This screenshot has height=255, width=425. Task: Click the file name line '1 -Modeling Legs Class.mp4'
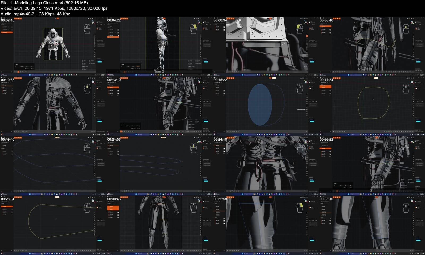[x=44, y=3]
